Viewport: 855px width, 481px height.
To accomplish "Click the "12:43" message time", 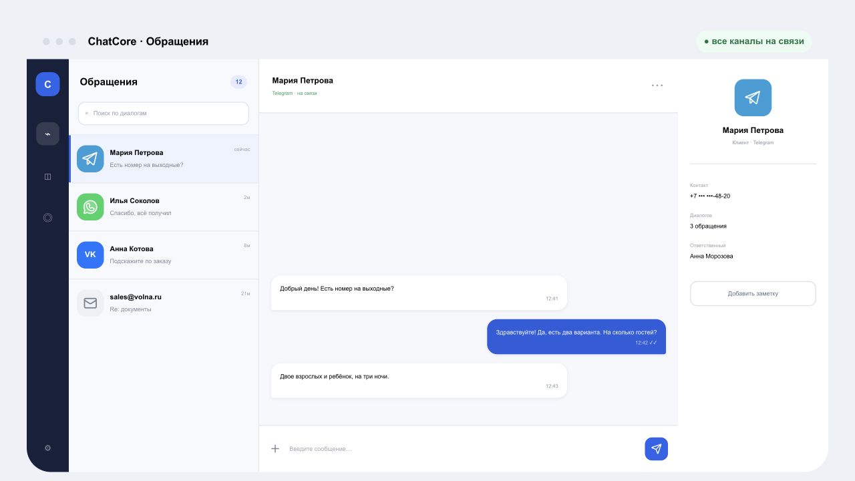I will pos(552,386).
